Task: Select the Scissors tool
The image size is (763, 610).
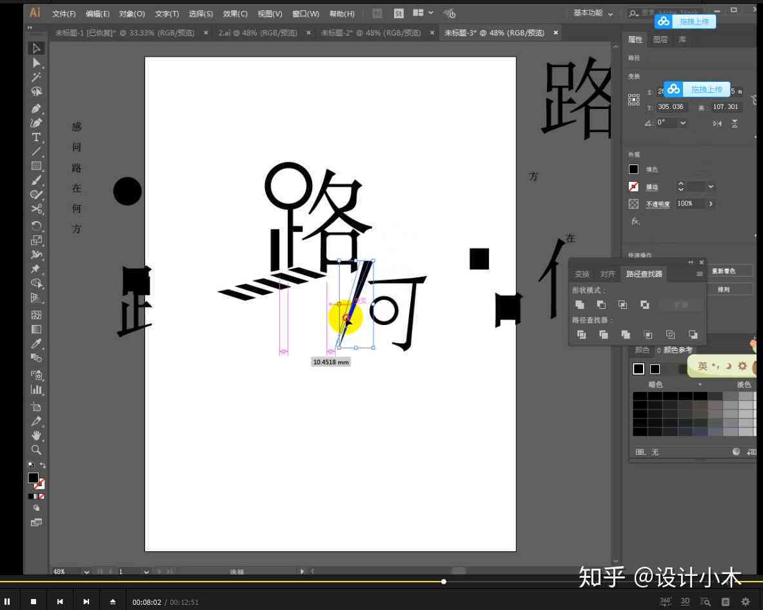Action: point(36,209)
